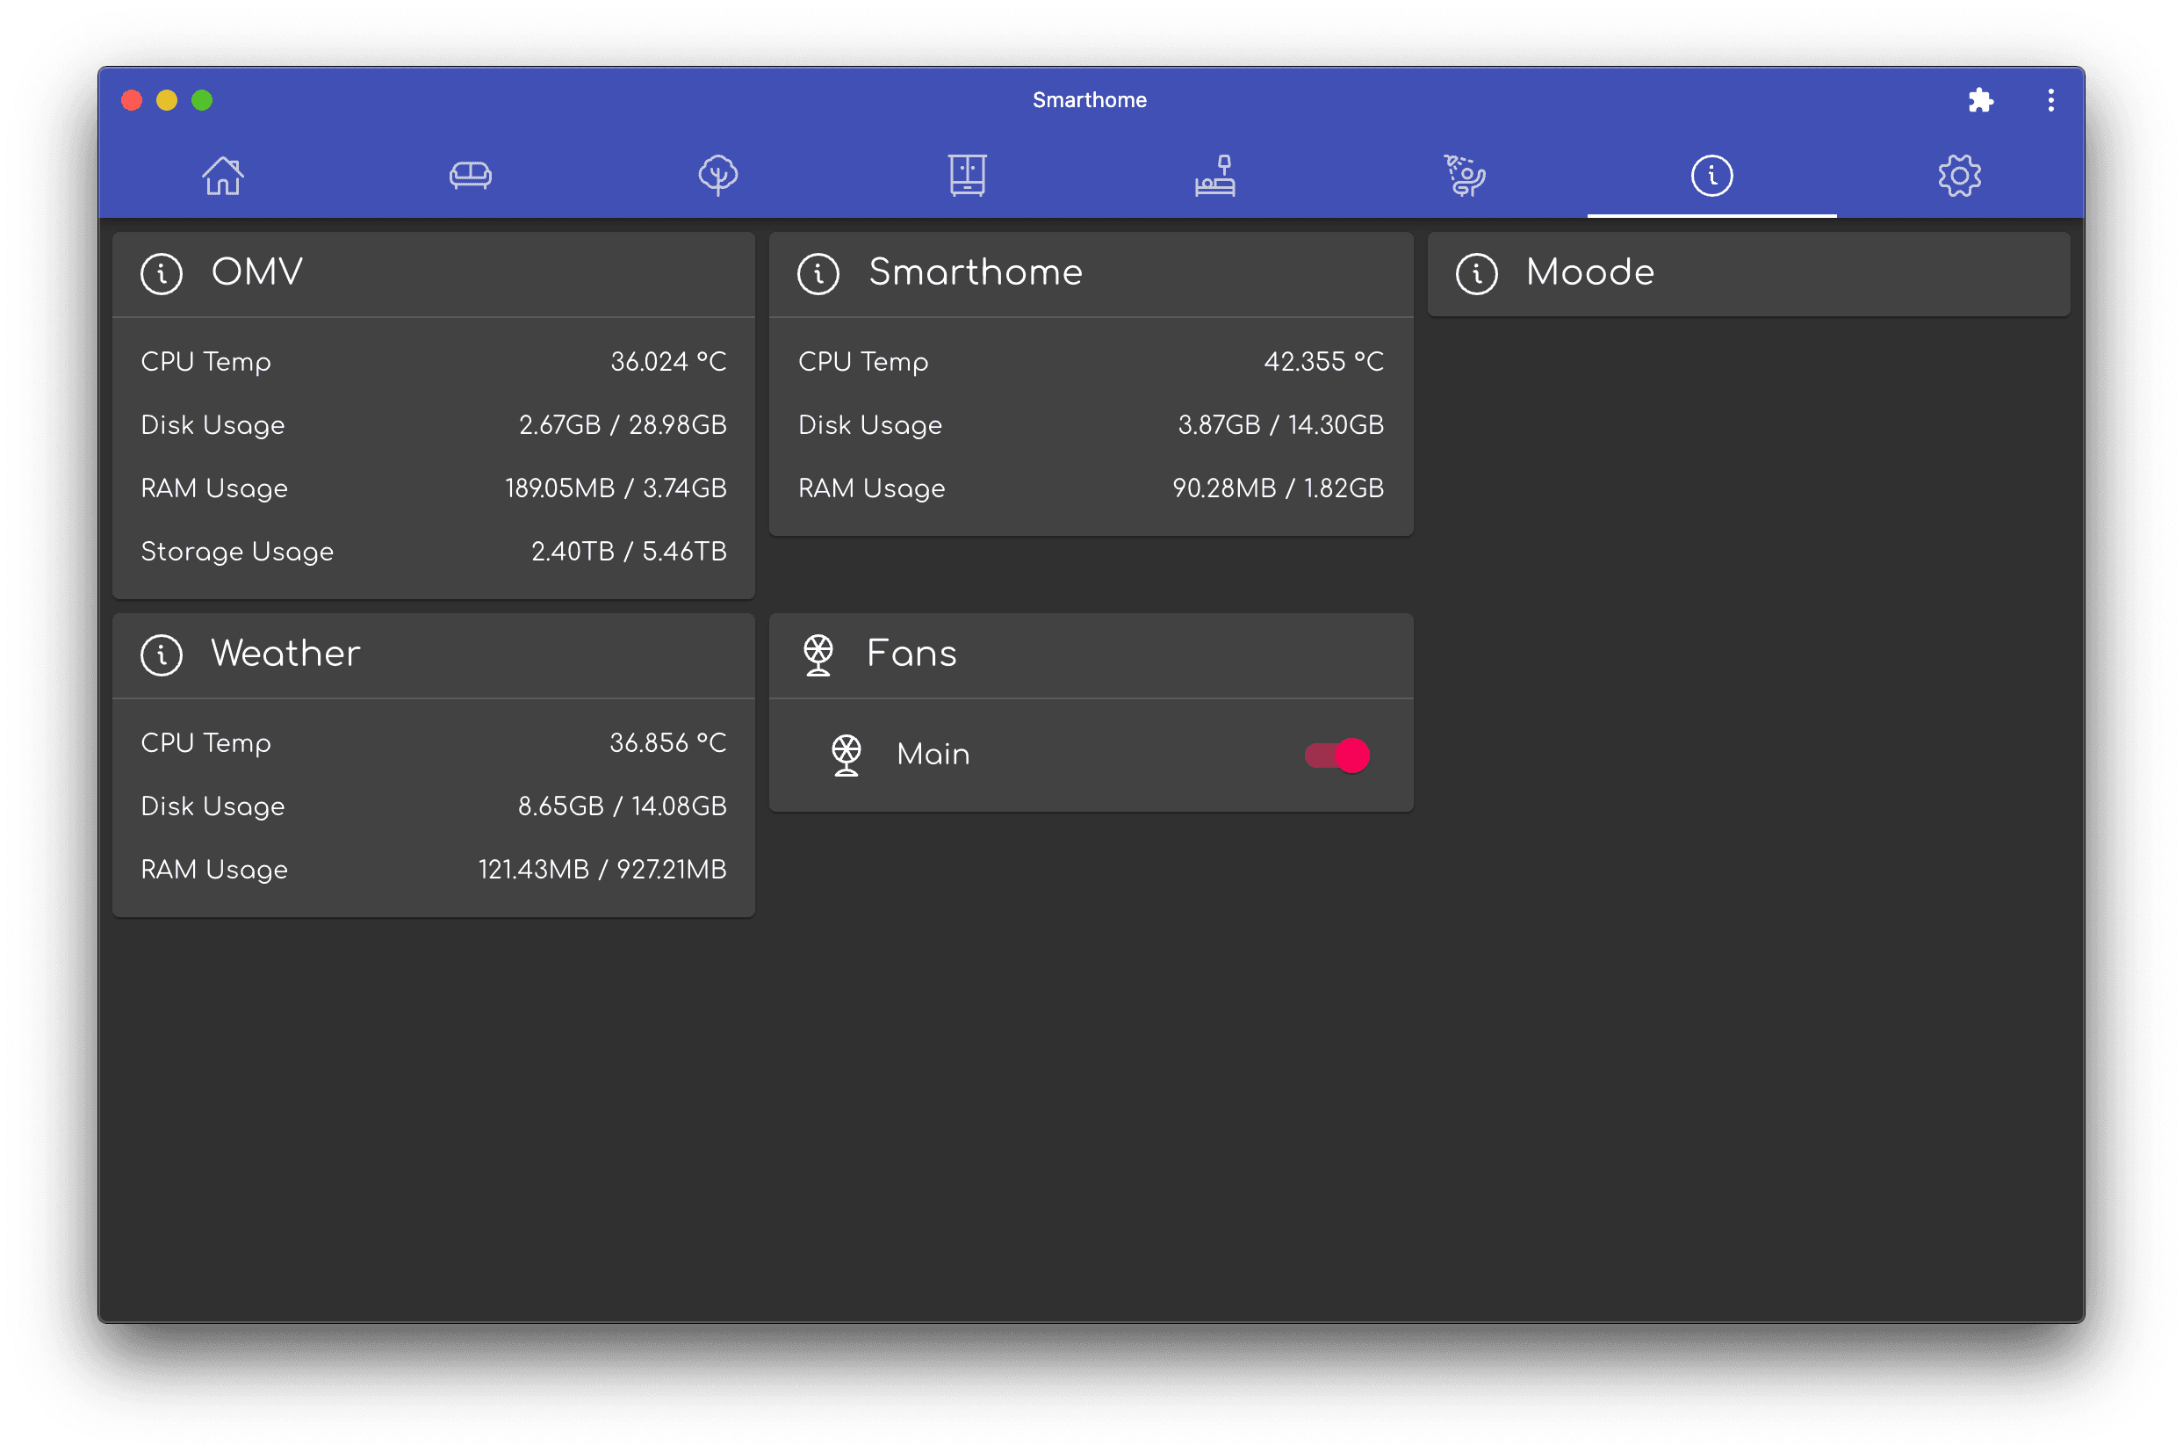Click the Storage Usage label
The height and width of the screenshot is (1453, 2183).
237,552
